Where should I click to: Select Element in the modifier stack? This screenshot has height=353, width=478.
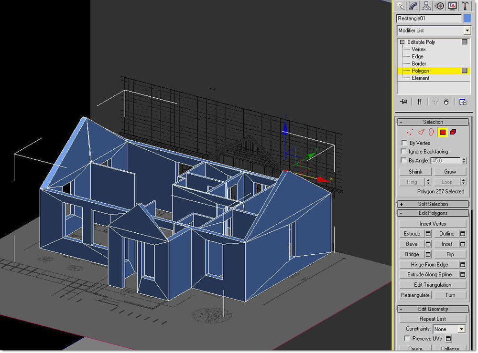click(x=420, y=78)
